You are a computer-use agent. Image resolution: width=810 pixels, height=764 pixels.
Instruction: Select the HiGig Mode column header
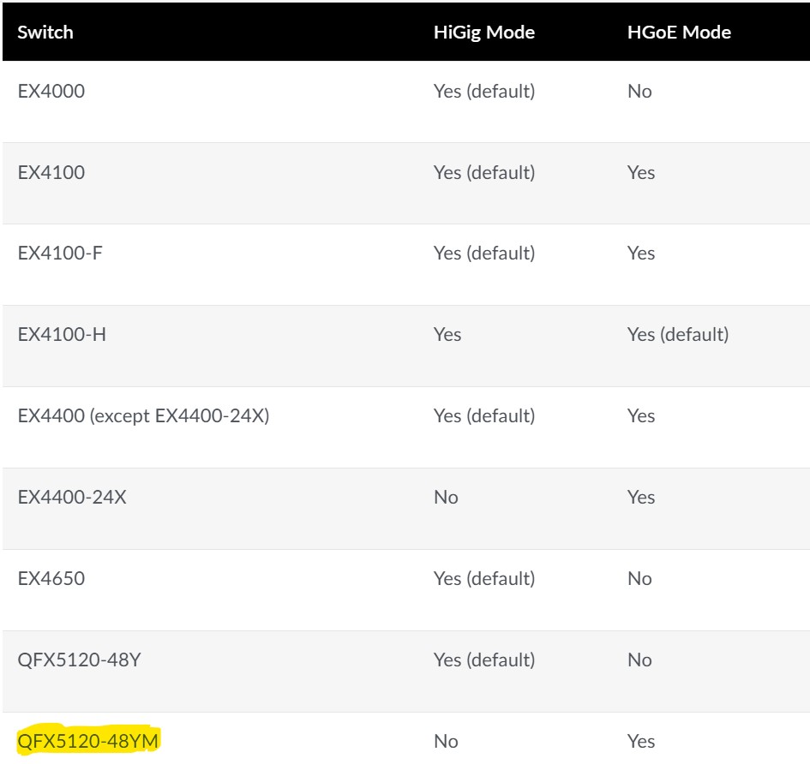[483, 32]
